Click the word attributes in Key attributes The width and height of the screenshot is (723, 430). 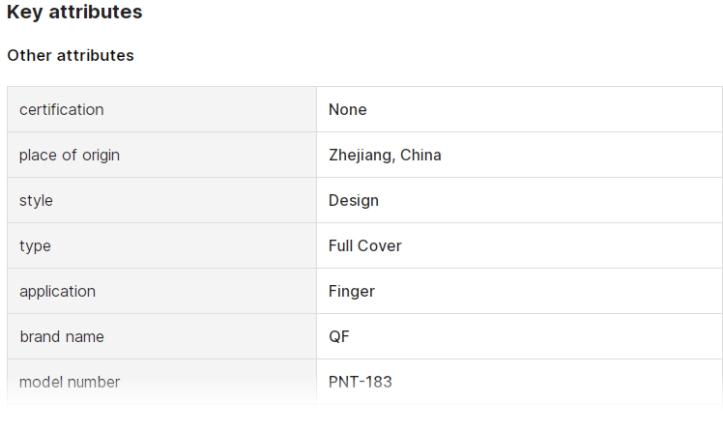pos(96,12)
